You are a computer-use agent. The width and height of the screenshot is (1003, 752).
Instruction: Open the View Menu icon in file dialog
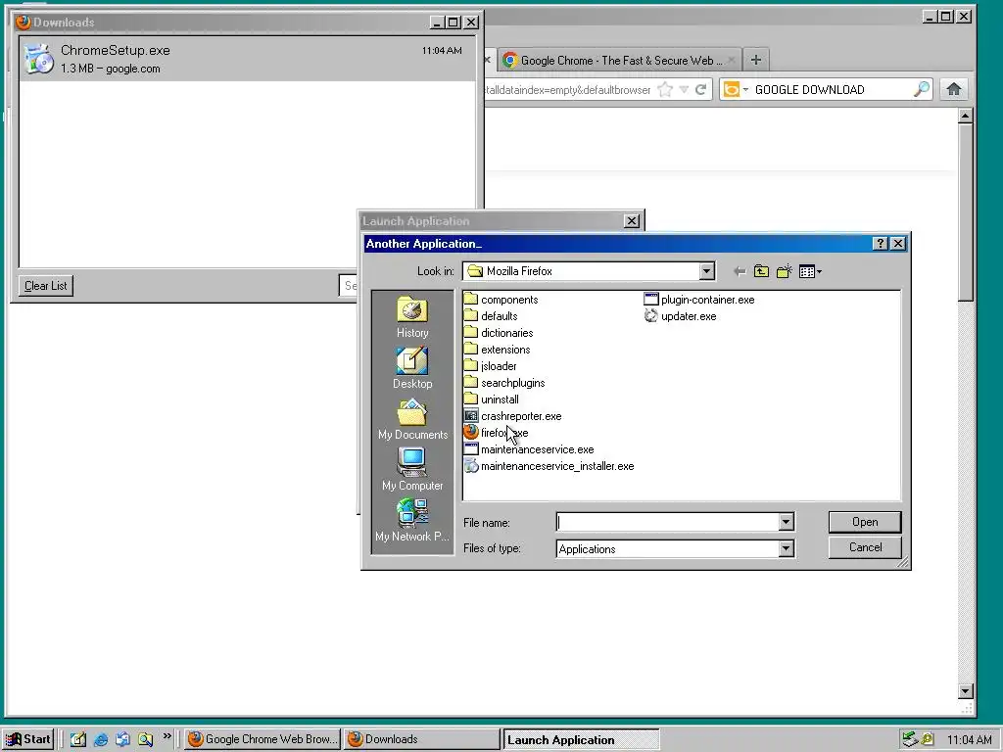tap(810, 272)
